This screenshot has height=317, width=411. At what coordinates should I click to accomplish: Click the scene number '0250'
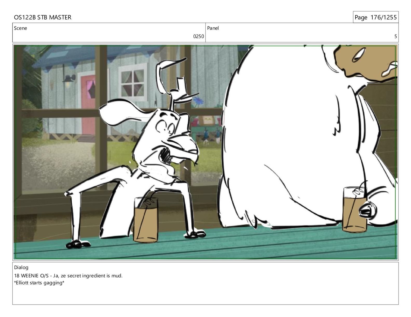point(198,37)
